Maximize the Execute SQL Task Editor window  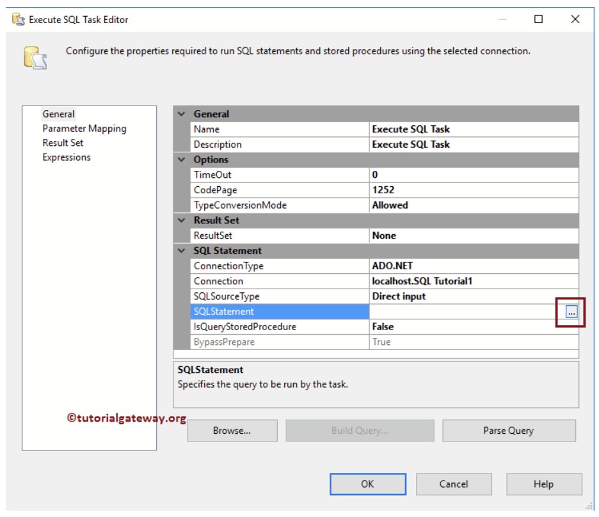click(538, 19)
